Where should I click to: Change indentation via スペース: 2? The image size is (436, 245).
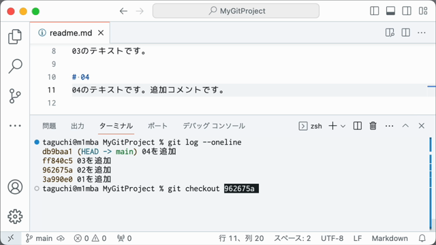(x=292, y=238)
